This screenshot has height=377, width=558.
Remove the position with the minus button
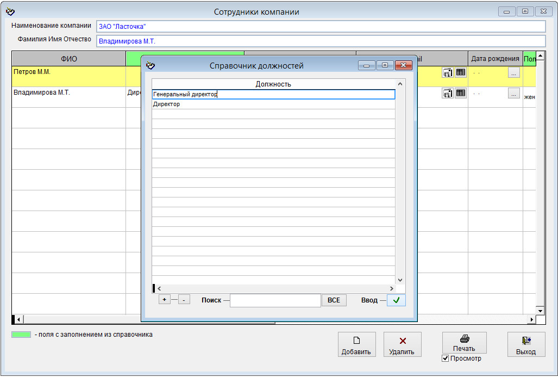click(x=184, y=300)
